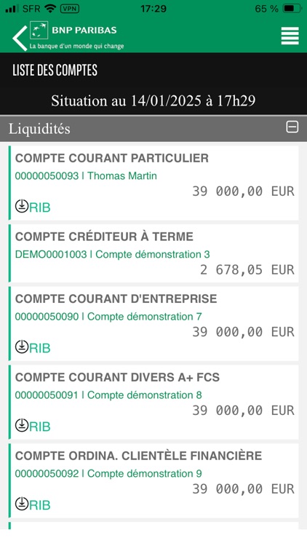Image resolution: width=307 pixels, height=546 pixels.
Task: Tap the Liquidités section header
Action: tap(153, 128)
